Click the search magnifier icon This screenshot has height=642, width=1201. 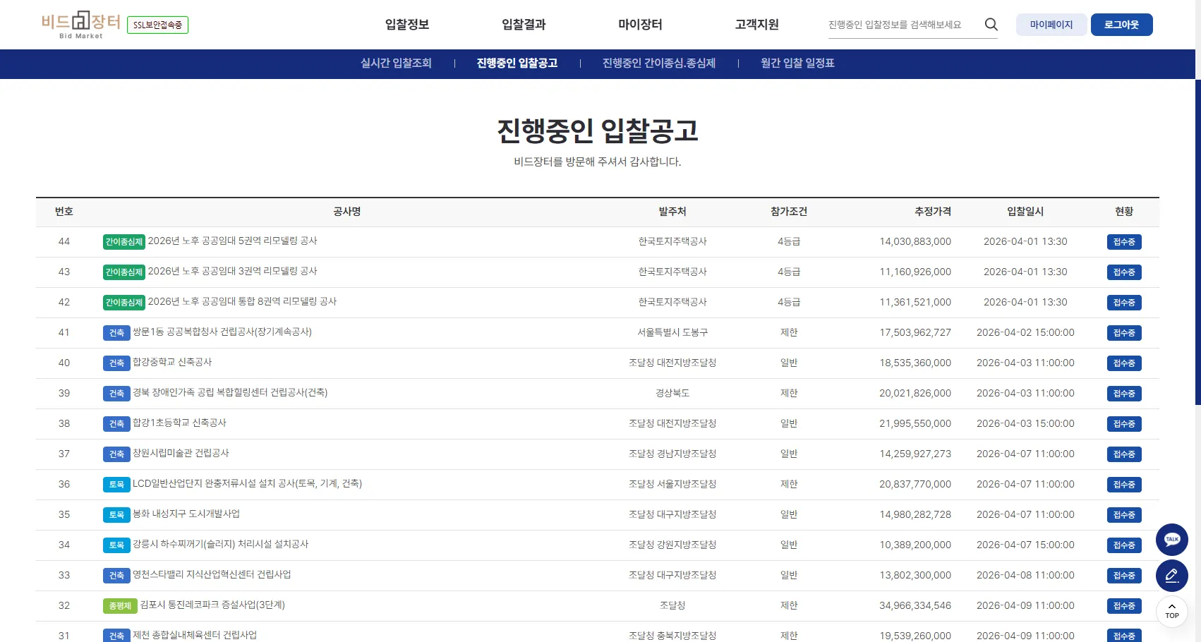[x=991, y=25]
